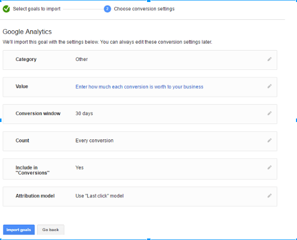Click the Conversion window label
297x240 pixels.
pyautogui.click(x=38, y=113)
